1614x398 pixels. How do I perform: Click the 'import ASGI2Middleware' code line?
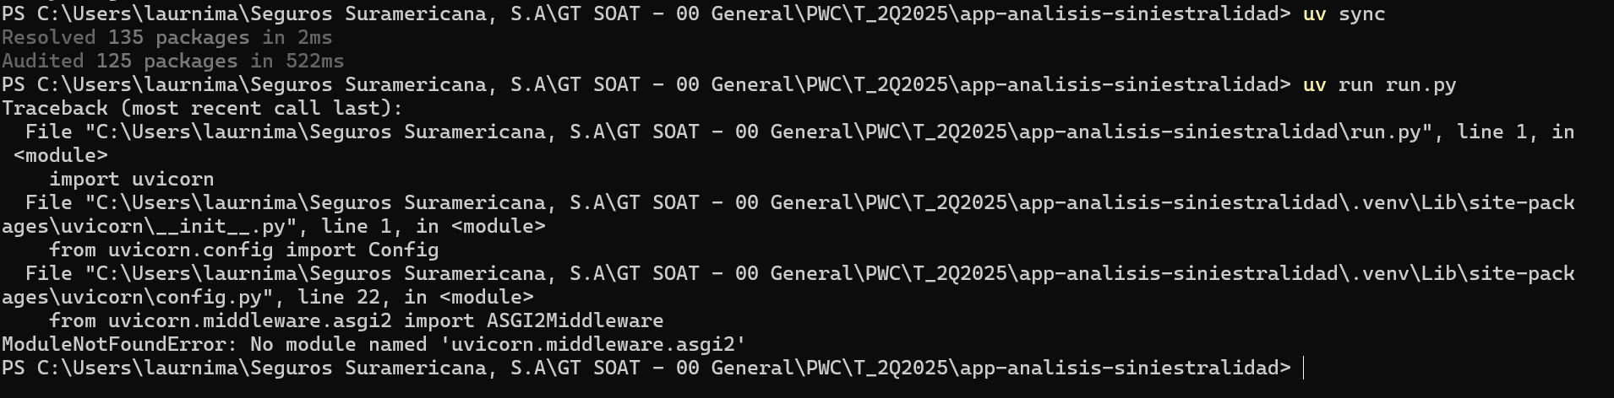[x=356, y=320]
